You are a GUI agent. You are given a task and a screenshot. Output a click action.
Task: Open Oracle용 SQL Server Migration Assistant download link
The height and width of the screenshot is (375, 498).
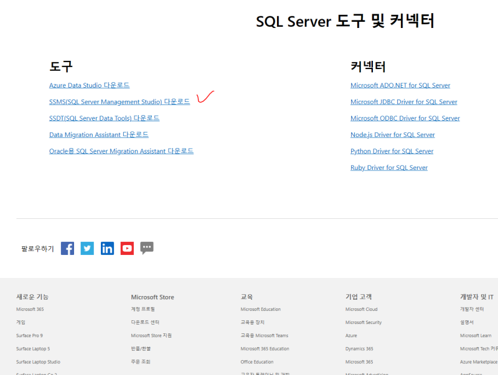121,150
